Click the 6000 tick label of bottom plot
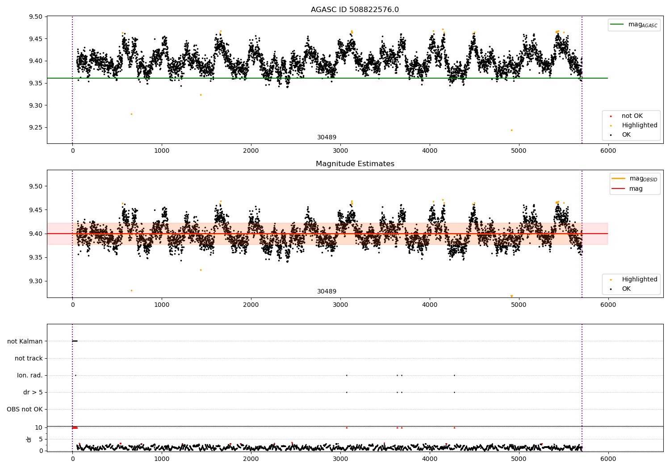The height and width of the screenshot is (469, 670). [x=608, y=459]
